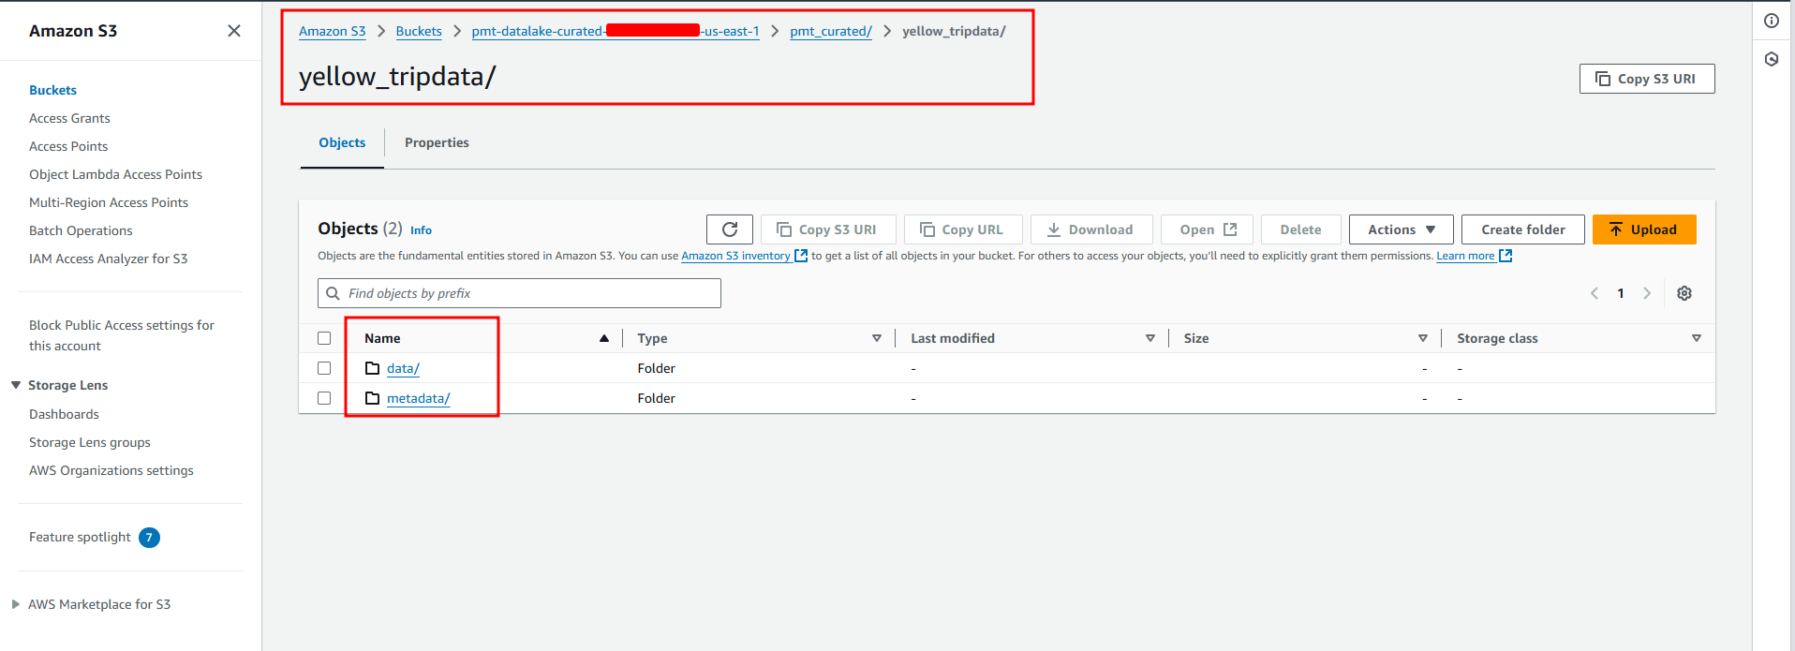Go to next page arrow in pagination
1795x651 pixels.
pyautogui.click(x=1647, y=293)
